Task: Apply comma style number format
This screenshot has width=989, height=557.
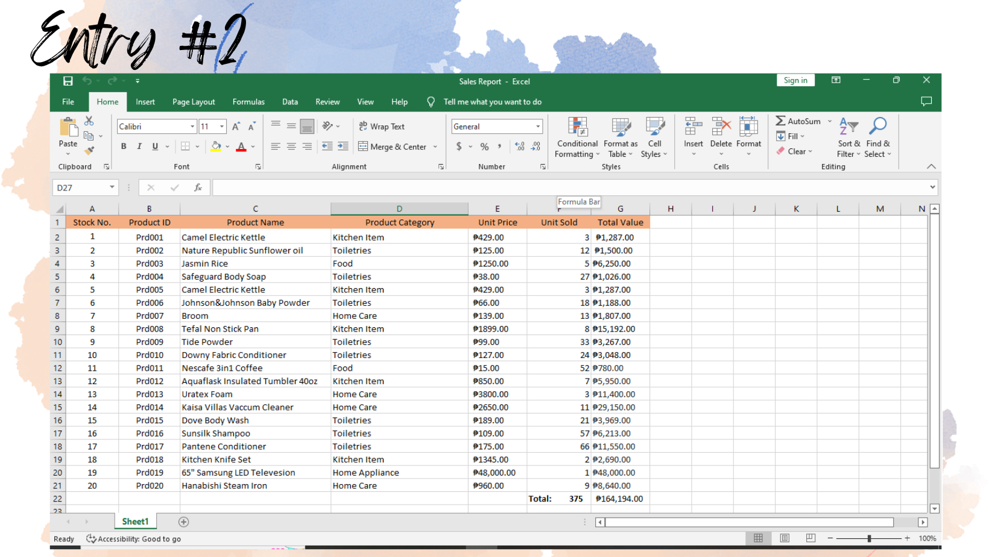Action: (499, 146)
